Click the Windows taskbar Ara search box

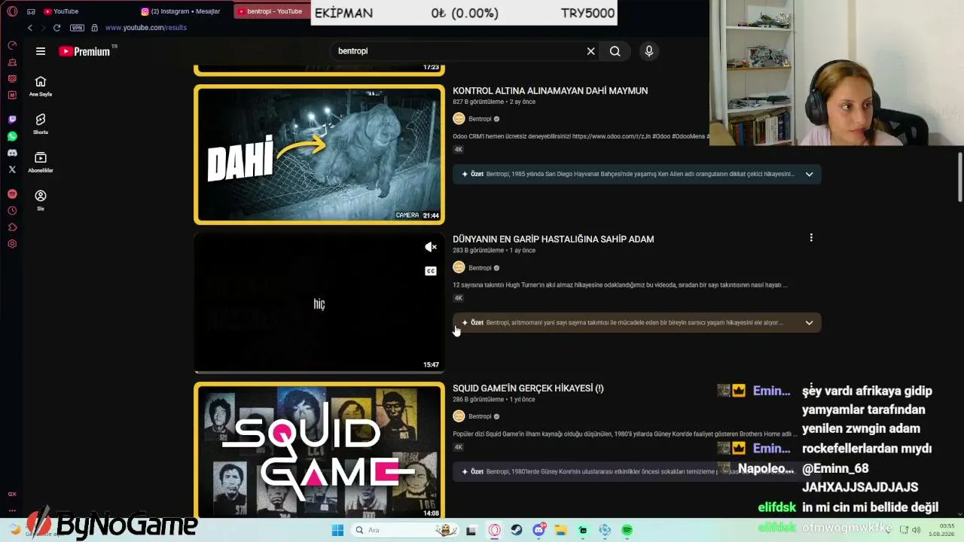click(406, 530)
